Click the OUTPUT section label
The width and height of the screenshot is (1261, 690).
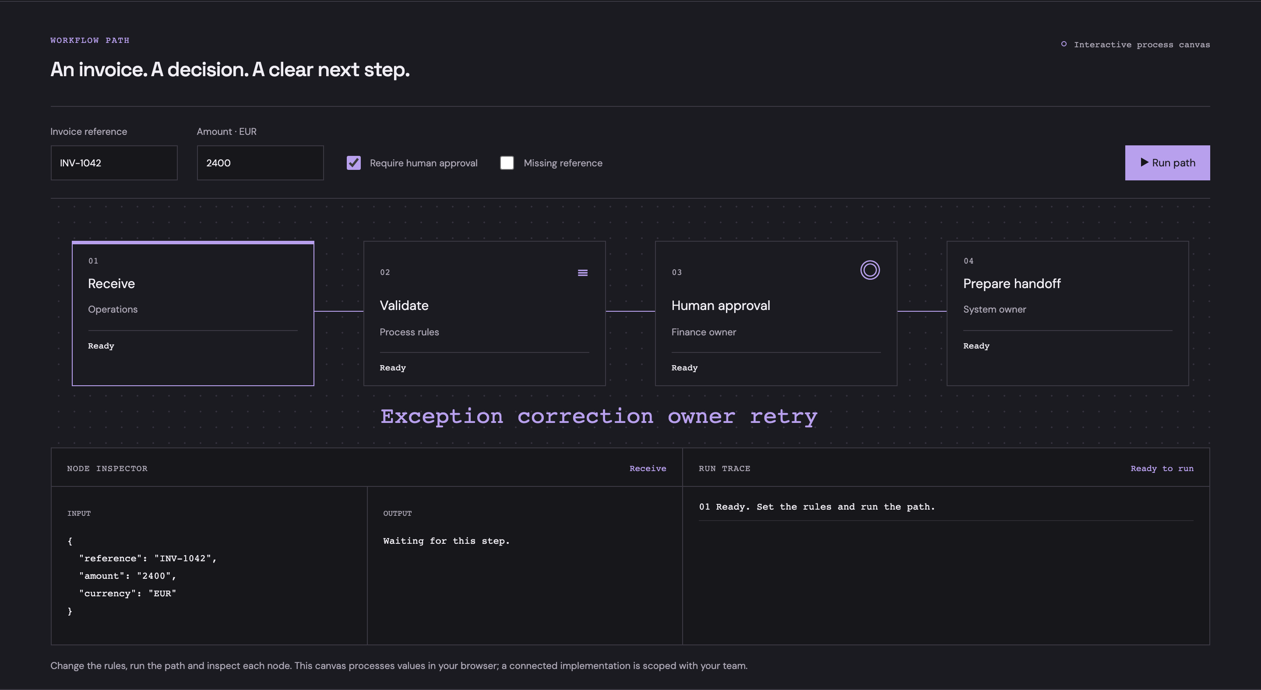(398, 513)
